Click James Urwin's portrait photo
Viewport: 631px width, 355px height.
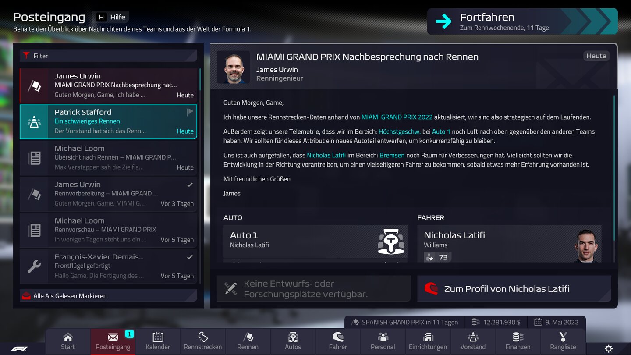point(234,67)
